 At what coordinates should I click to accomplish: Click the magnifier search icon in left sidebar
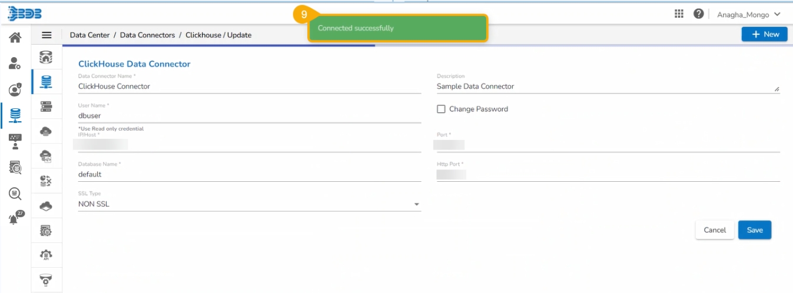[15, 193]
